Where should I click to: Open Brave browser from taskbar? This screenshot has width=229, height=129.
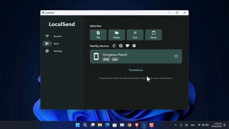click(x=137, y=125)
